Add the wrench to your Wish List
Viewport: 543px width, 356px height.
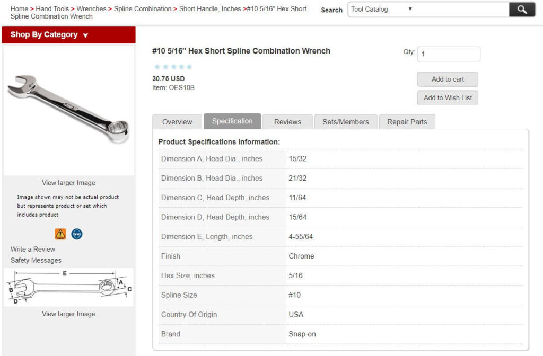(447, 97)
